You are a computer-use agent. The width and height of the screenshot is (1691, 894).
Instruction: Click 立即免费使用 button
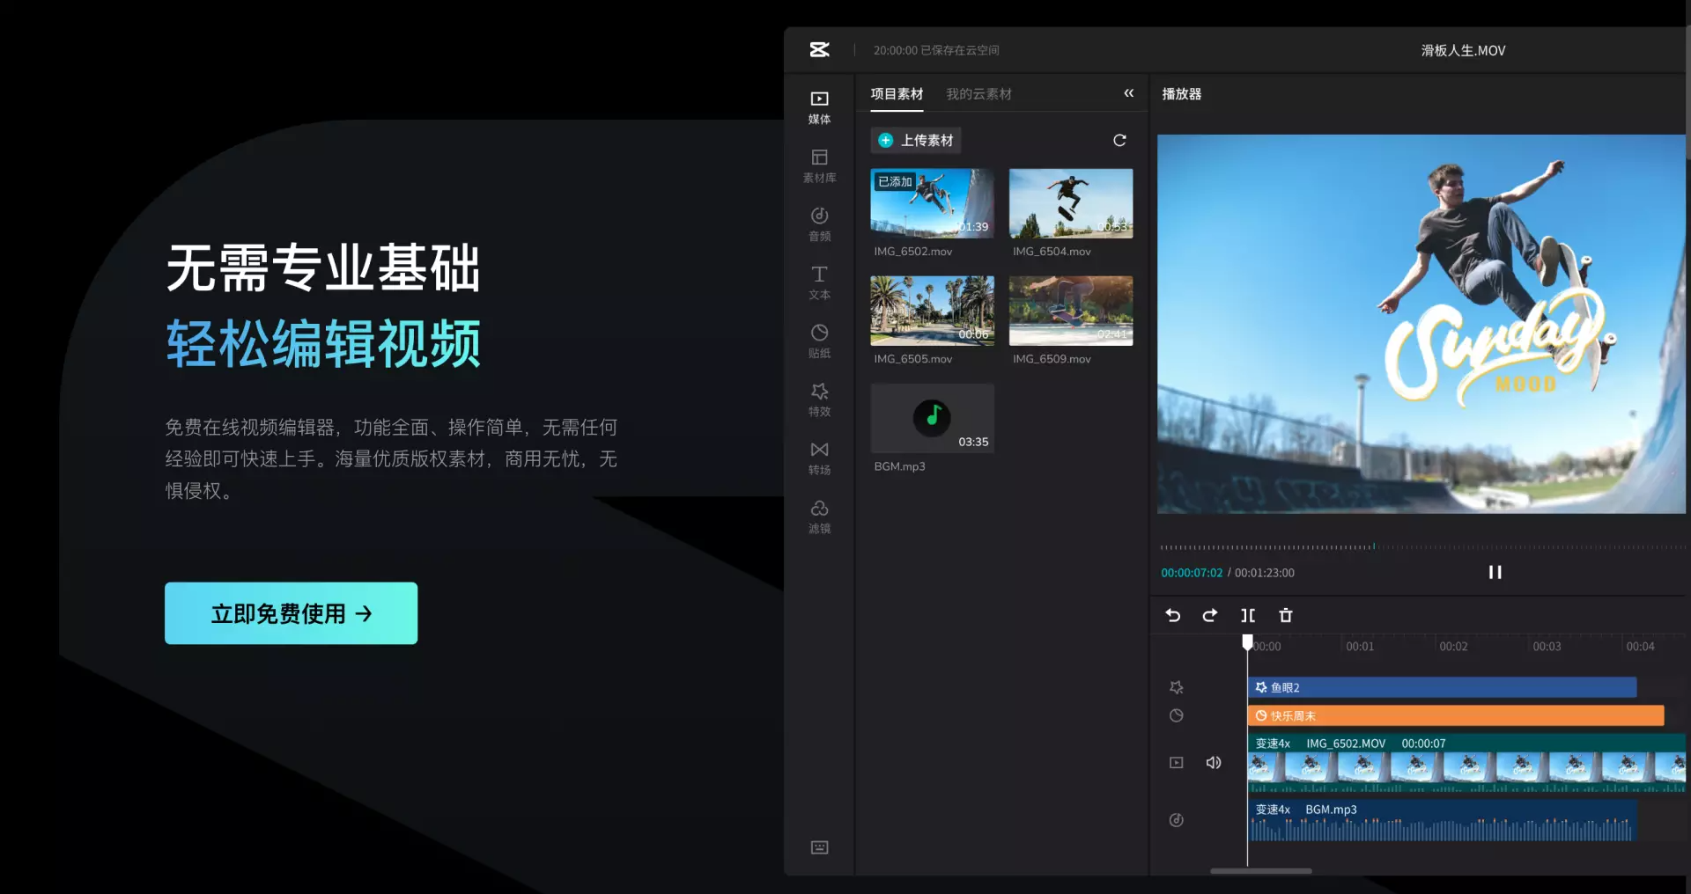pyautogui.click(x=291, y=613)
